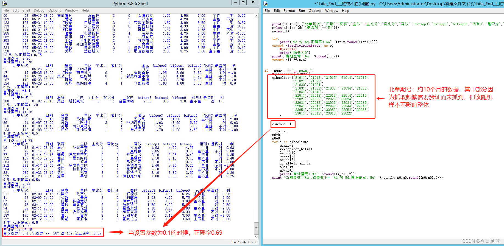Click the "'21011'" entry in qihaolist
504x246 pixels.
[300, 78]
